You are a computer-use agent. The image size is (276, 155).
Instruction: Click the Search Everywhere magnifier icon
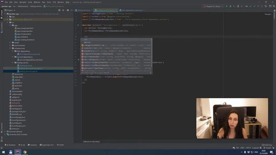tap(274, 6)
